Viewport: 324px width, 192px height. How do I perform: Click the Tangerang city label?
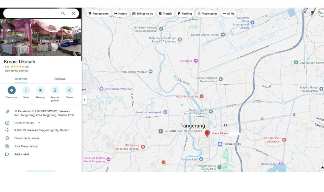click(x=193, y=126)
